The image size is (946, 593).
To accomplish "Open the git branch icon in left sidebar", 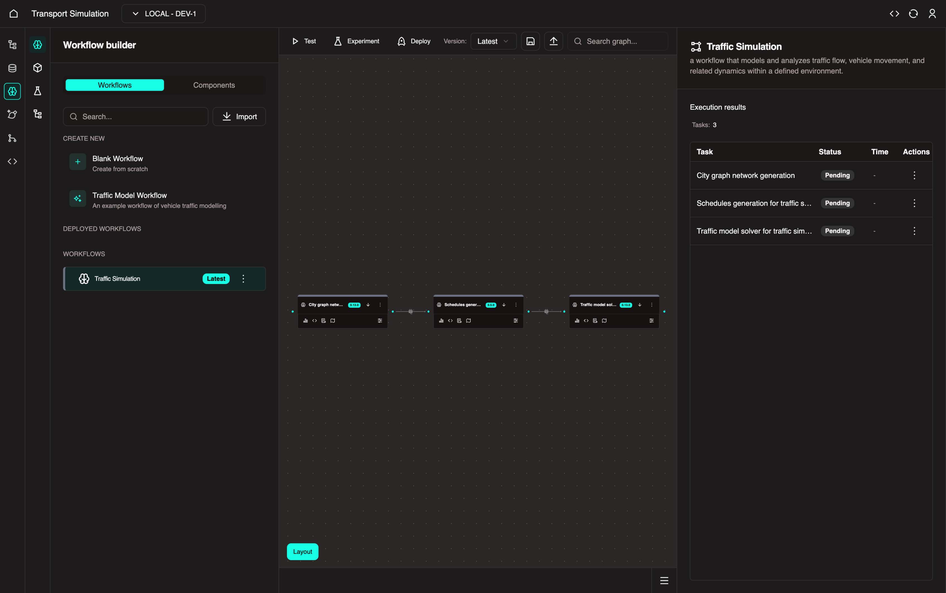I will [x=12, y=138].
